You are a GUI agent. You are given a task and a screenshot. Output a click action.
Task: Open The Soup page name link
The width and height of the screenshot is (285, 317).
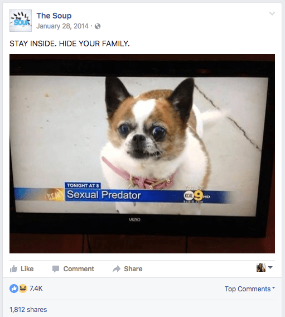[54, 16]
